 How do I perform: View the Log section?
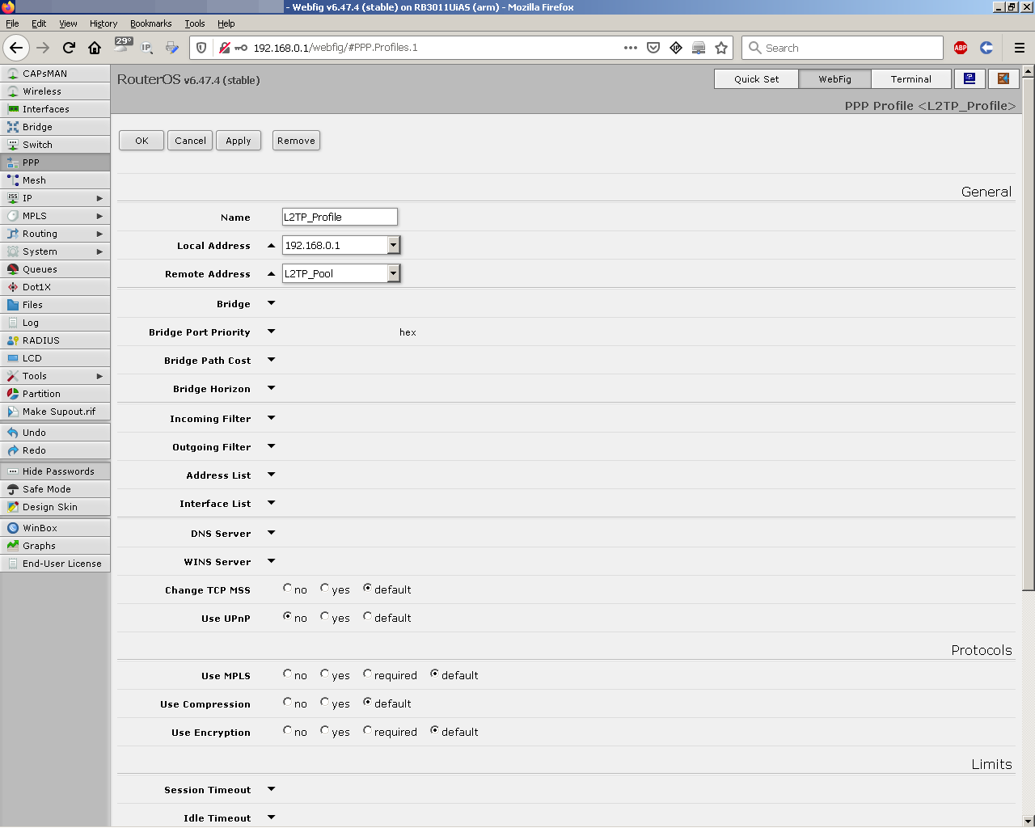click(55, 323)
